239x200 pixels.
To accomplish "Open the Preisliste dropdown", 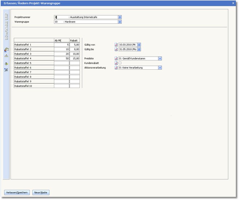I will [x=160, y=58].
